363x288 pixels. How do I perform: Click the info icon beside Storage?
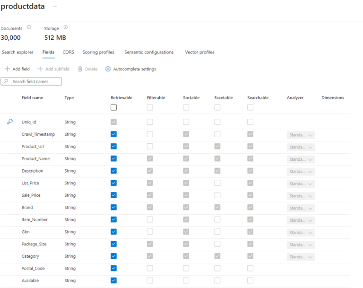[x=66, y=27]
